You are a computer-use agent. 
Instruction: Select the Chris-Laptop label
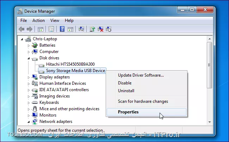pos(45,39)
